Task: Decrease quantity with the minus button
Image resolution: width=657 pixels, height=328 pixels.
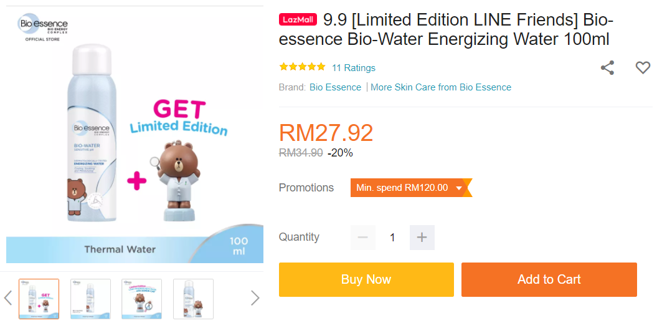Action: click(363, 238)
